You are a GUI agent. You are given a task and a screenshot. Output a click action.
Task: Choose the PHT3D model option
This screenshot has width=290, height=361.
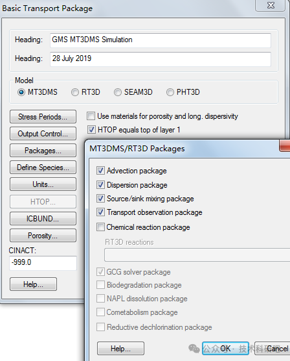click(x=170, y=92)
